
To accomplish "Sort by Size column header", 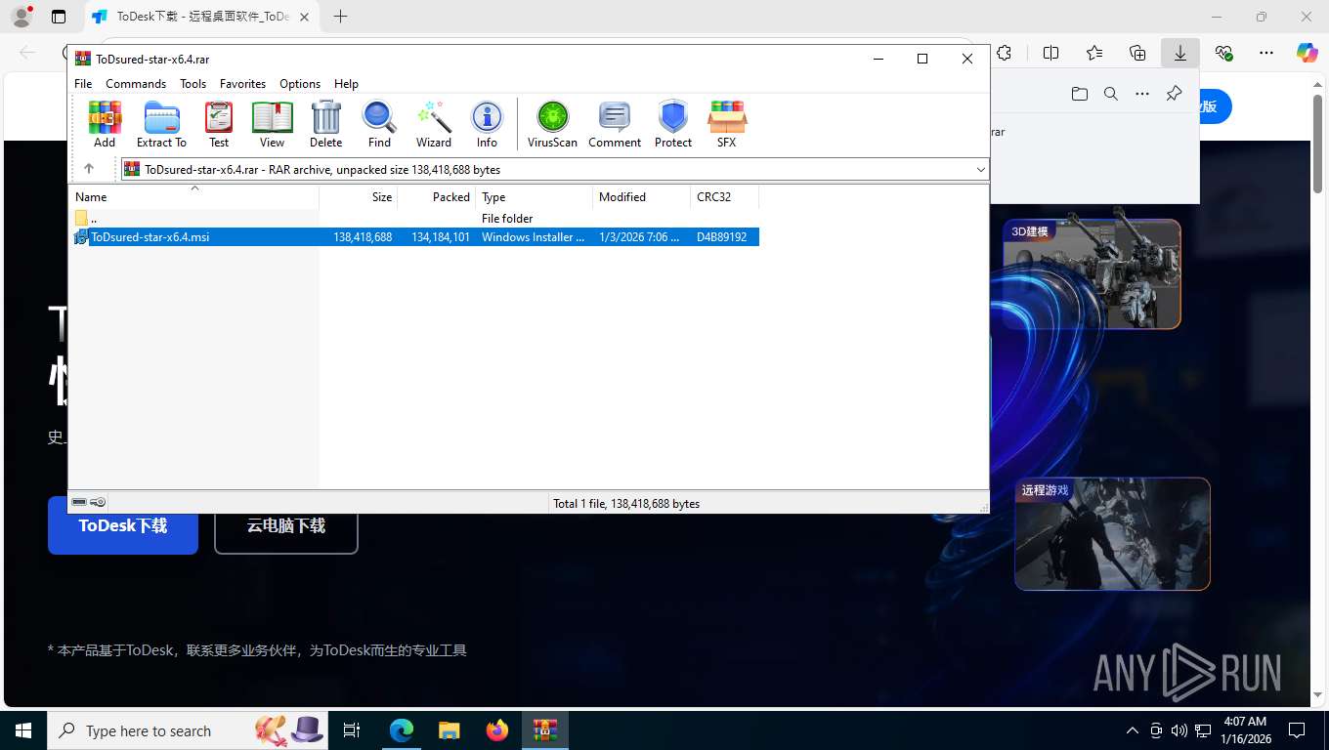I will [359, 196].
